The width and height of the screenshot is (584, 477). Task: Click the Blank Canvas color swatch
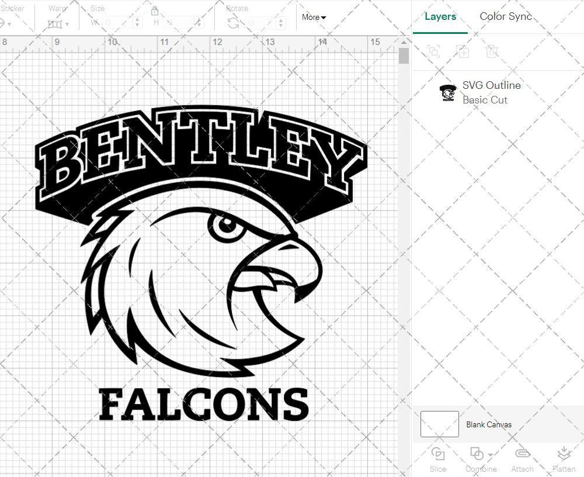(439, 424)
